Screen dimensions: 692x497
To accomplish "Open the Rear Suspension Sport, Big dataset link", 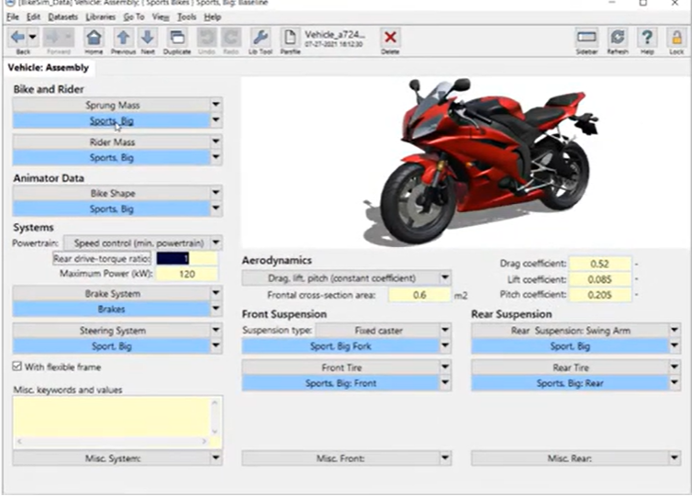I will [570, 346].
